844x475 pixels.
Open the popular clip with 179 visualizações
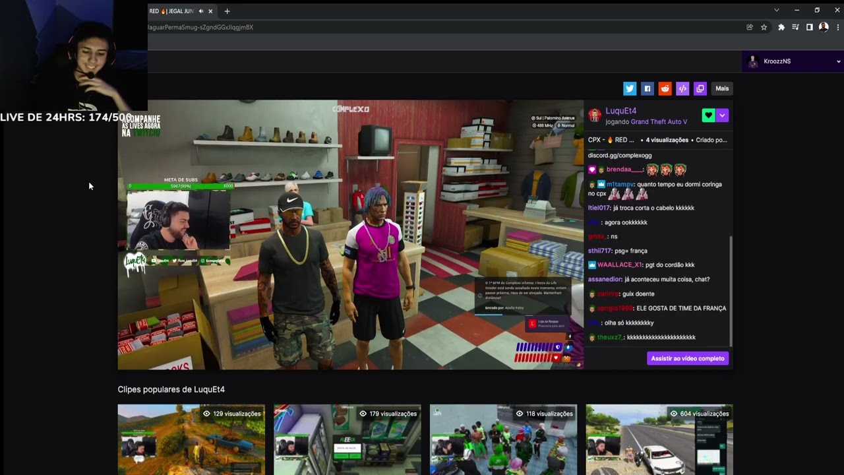pos(347,439)
